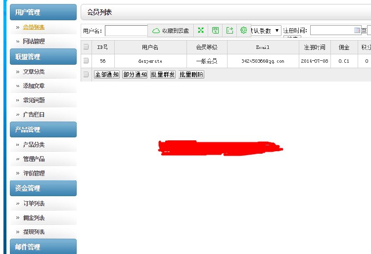Open 产品分类 sidebar link
This screenshot has width=371, height=254.
34,145
